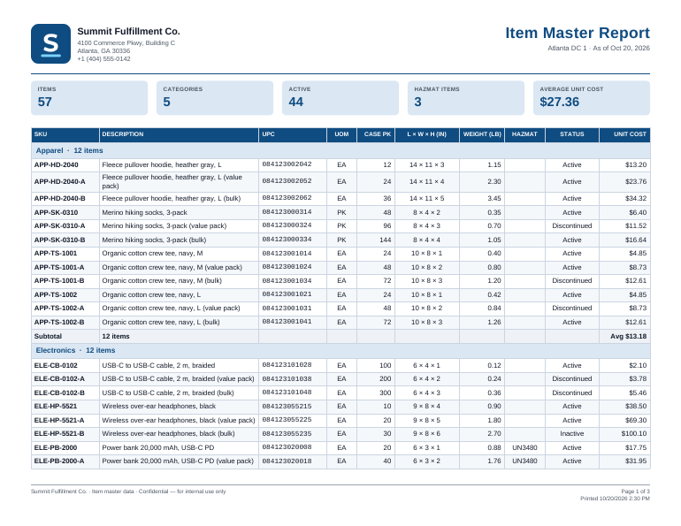
Task: Select SKU ELE-HP-5521
Action: pos(56,407)
